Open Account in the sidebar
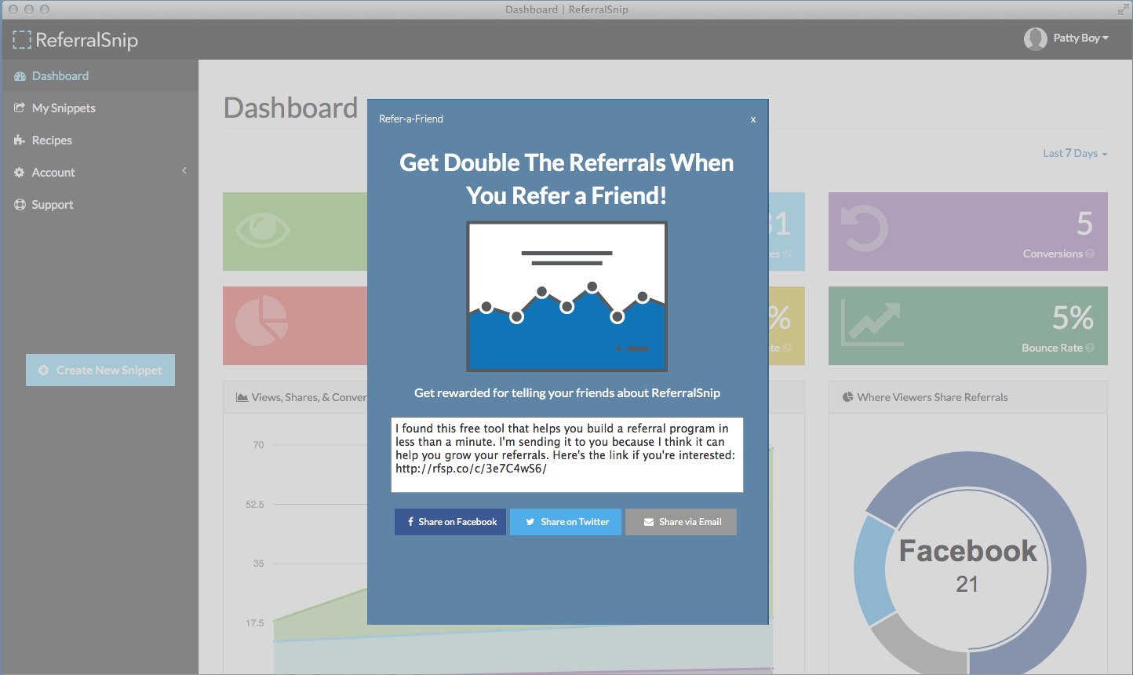 click(99, 173)
